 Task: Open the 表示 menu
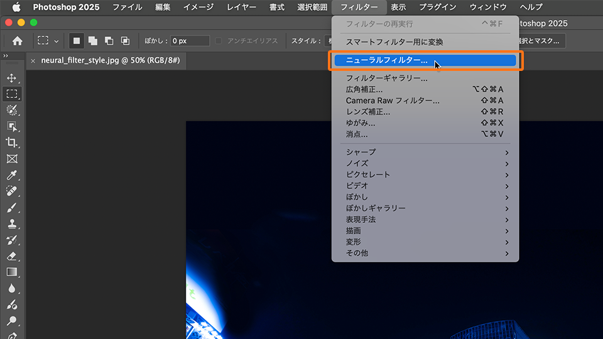pos(398,7)
